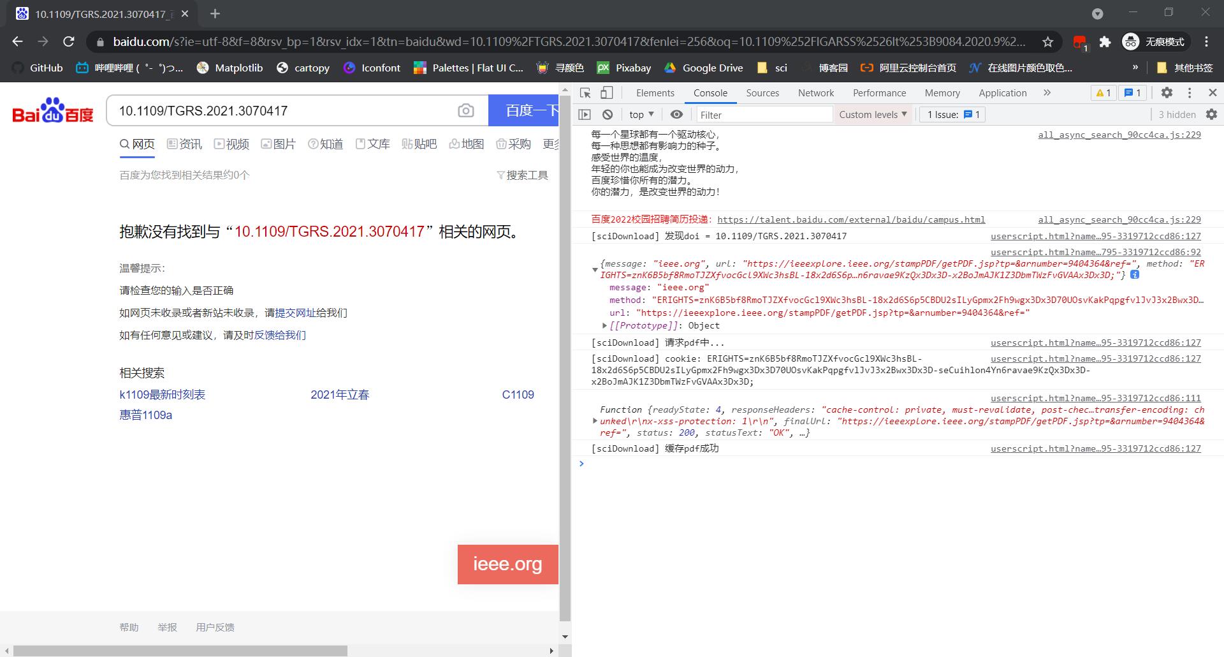1224x657 pixels.
Task: Click the 1 Issue badge
Action: 953,115
